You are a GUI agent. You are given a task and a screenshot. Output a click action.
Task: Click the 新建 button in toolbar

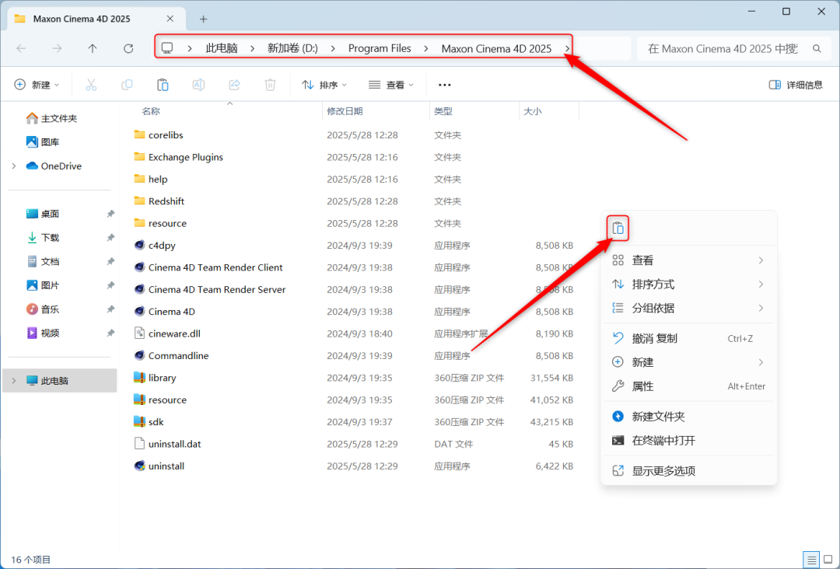[37, 85]
